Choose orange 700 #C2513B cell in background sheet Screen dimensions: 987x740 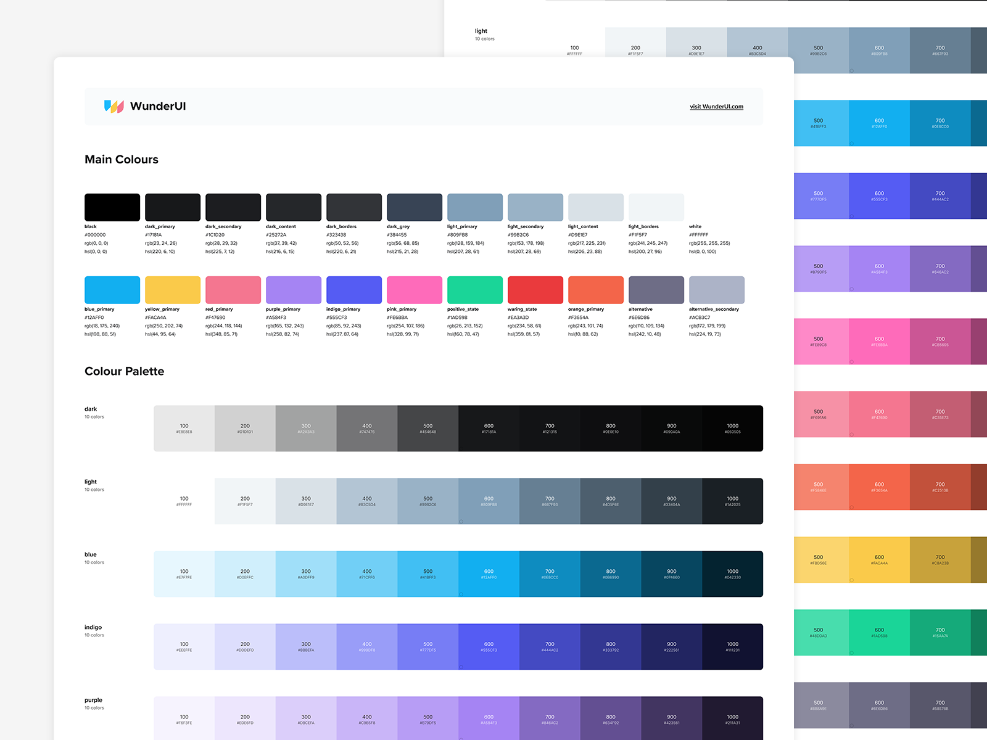pos(940,487)
